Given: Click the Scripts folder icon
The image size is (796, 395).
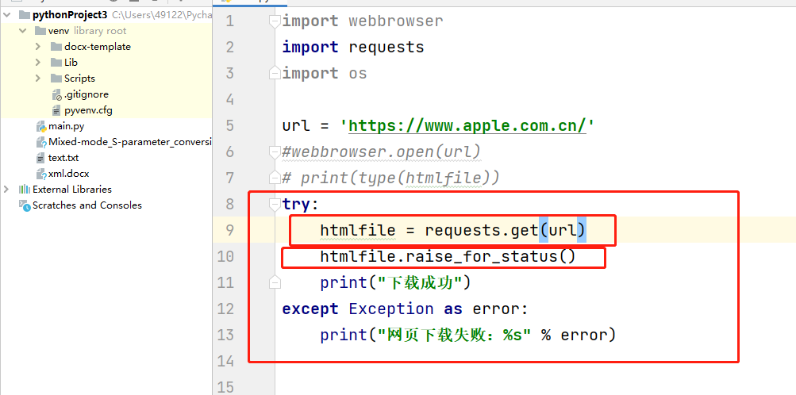Looking at the screenshot, I should point(56,78).
